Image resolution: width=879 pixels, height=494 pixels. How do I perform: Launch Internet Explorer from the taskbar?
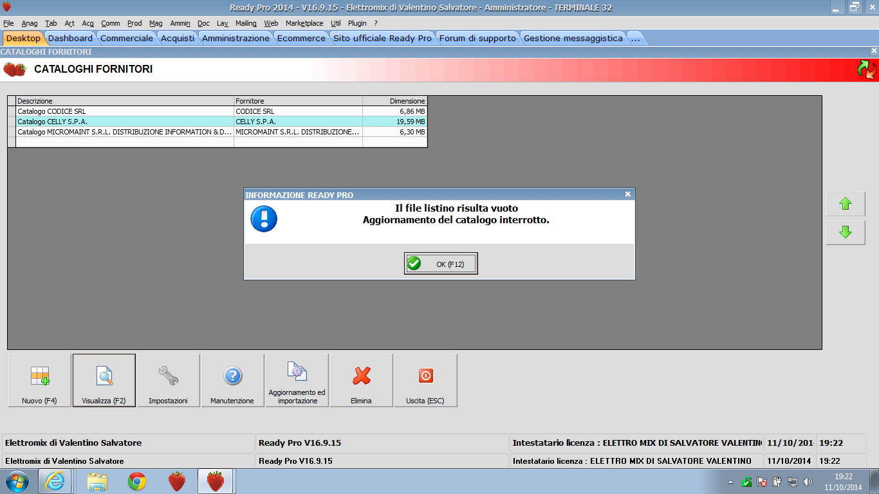point(55,481)
